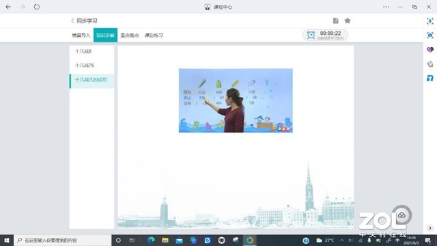The height and width of the screenshot is (246, 437).
Task: Switch to the 重点难点 tab
Action: pyautogui.click(x=130, y=35)
